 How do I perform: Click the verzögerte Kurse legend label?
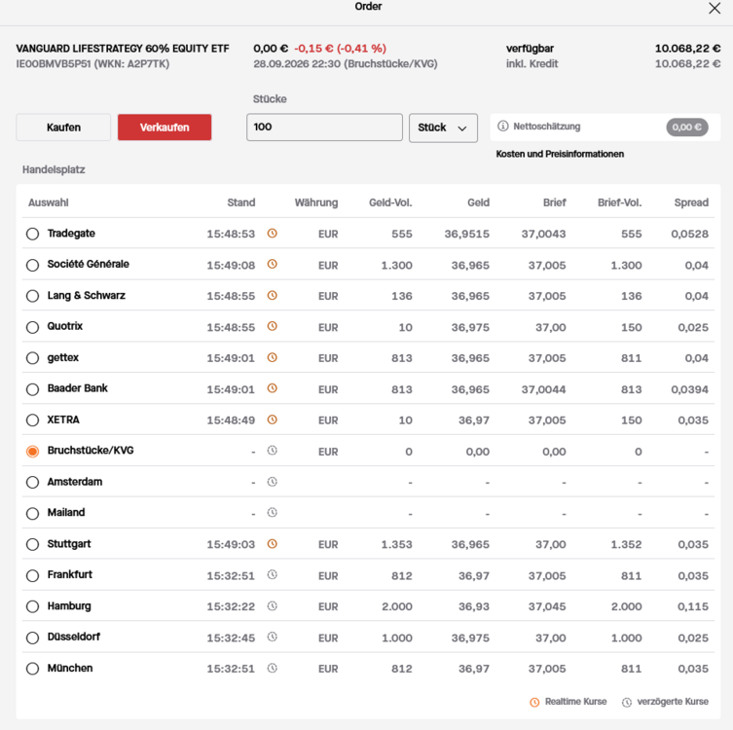[673, 702]
